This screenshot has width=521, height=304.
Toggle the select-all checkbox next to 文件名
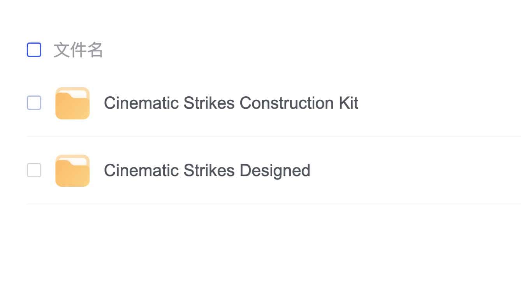pos(34,50)
